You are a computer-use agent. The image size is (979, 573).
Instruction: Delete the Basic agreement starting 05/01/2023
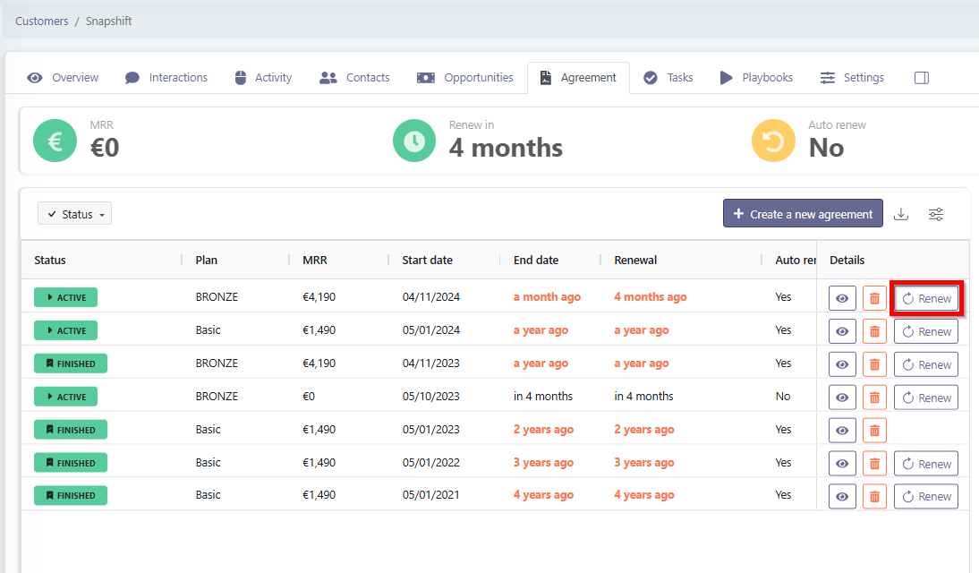pyautogui.click(x=874, y=431)
